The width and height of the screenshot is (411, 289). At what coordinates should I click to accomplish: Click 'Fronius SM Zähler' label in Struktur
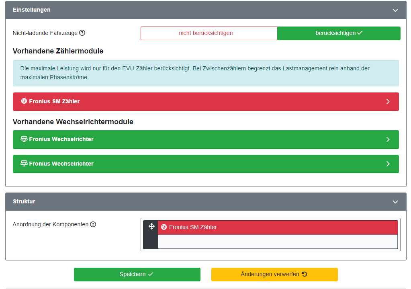click(193, 227)
